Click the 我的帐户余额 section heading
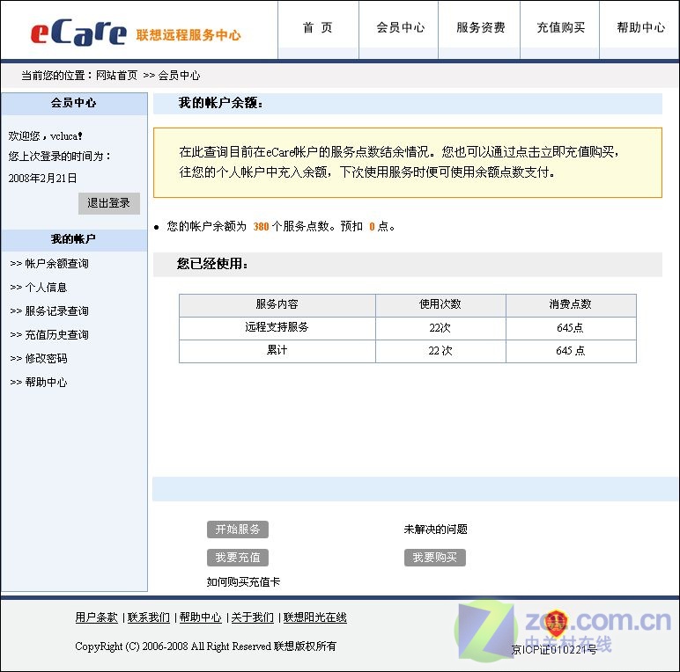Image resolution: width=680 pixels, height=672 pixels. [x=220, y=103]
